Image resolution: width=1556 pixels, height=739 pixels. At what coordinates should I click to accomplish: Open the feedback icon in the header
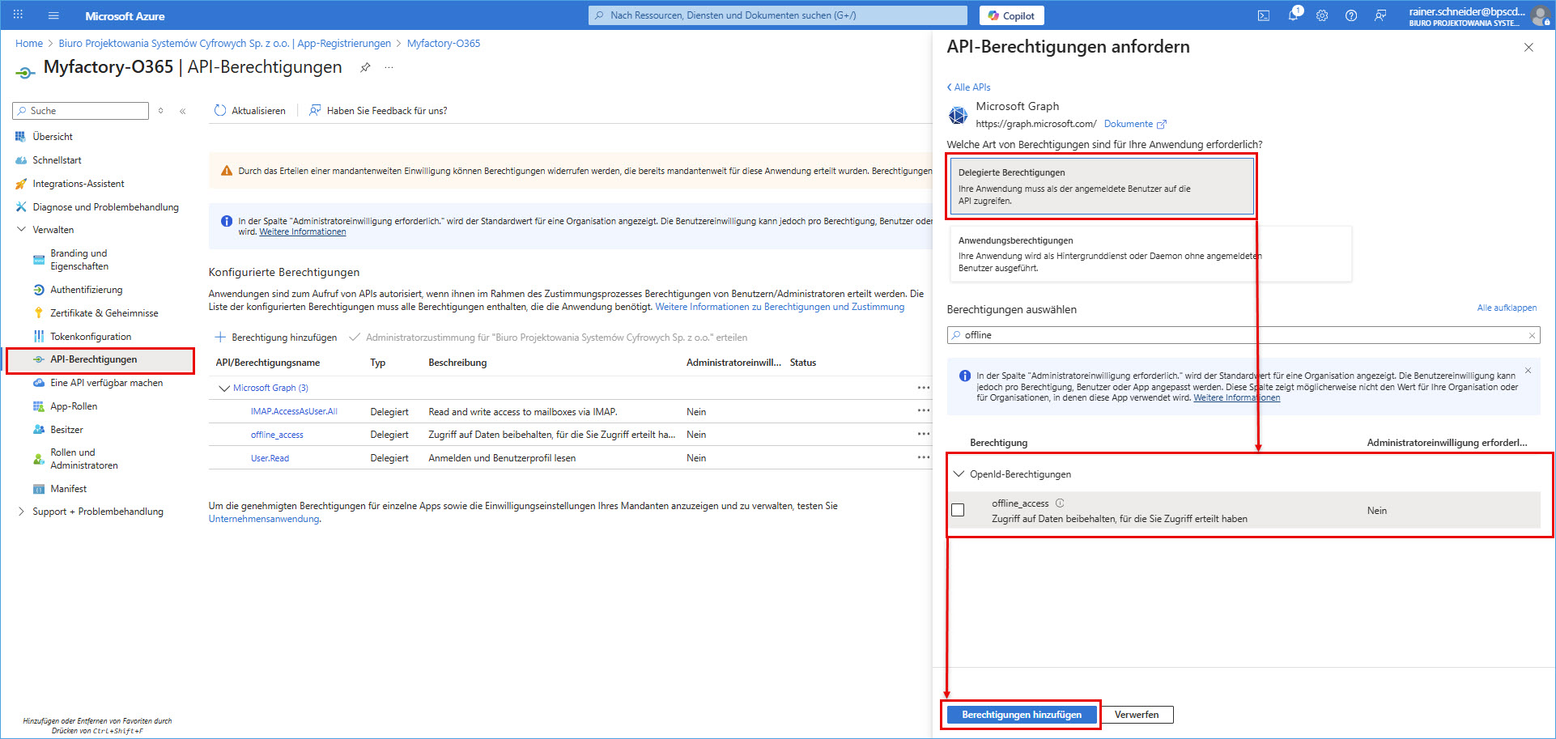1380,15
